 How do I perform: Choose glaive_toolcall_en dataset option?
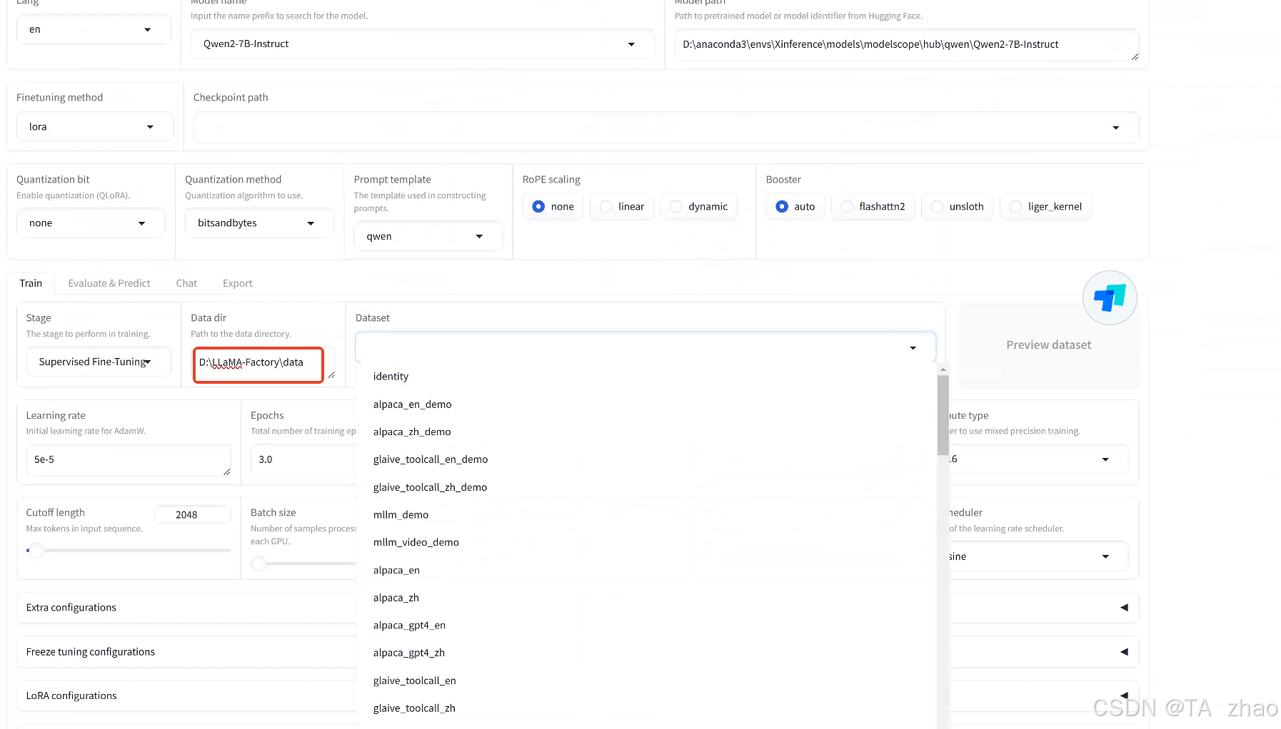click(647, 680)
